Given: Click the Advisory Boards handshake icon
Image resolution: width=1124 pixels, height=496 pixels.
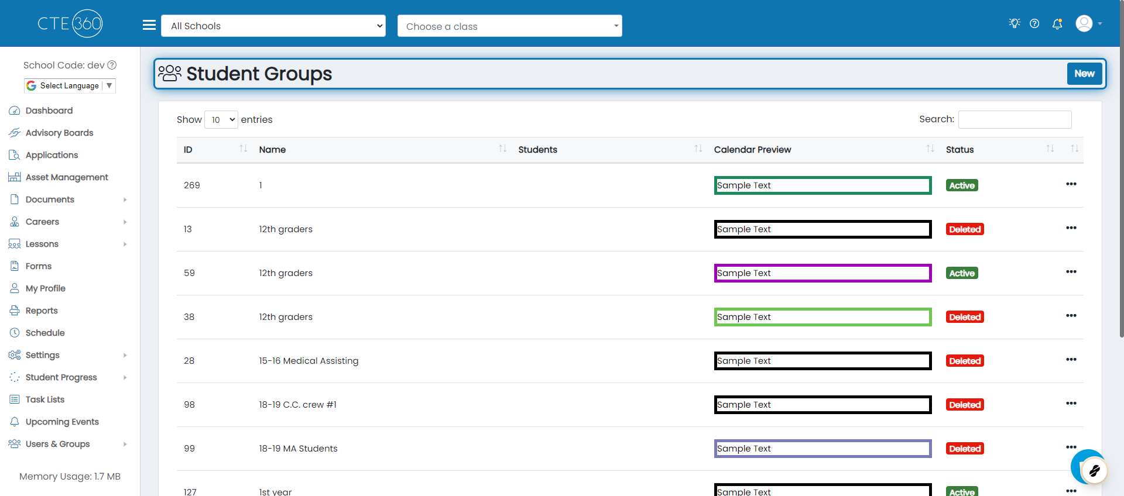Looking at the screenshot, I should (15, 133).
